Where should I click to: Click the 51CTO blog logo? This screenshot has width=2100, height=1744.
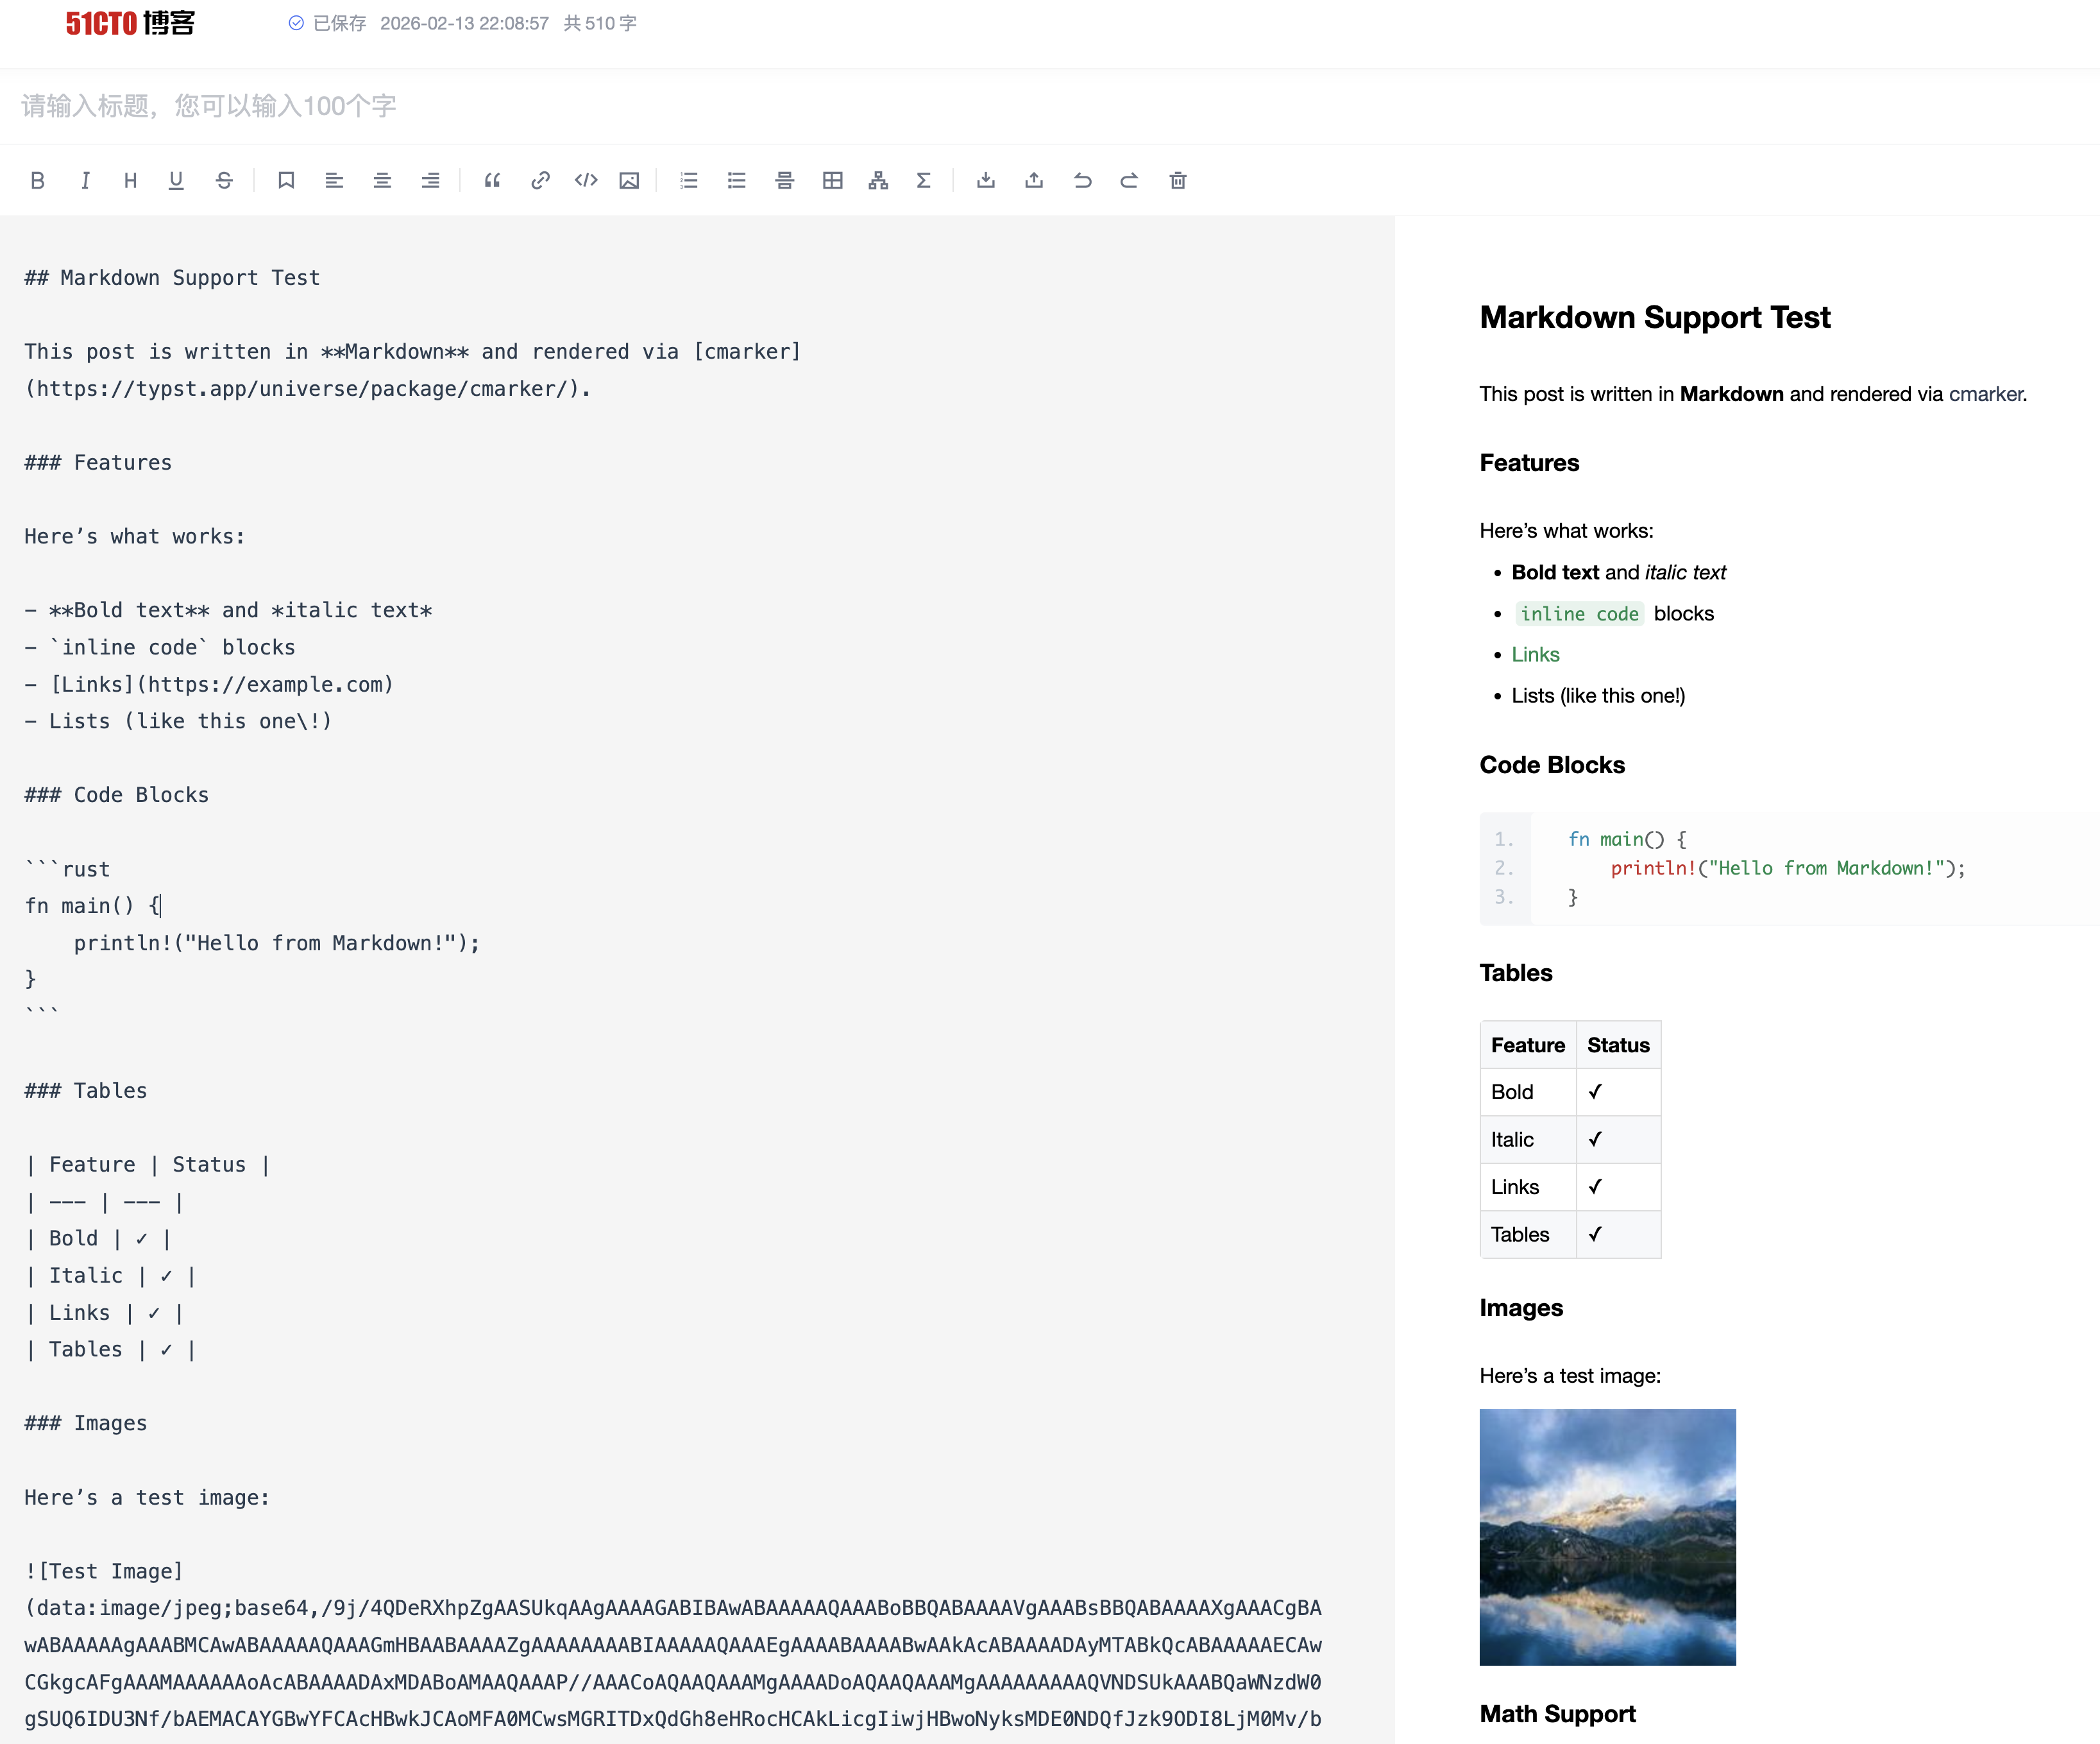pos(130,23)
